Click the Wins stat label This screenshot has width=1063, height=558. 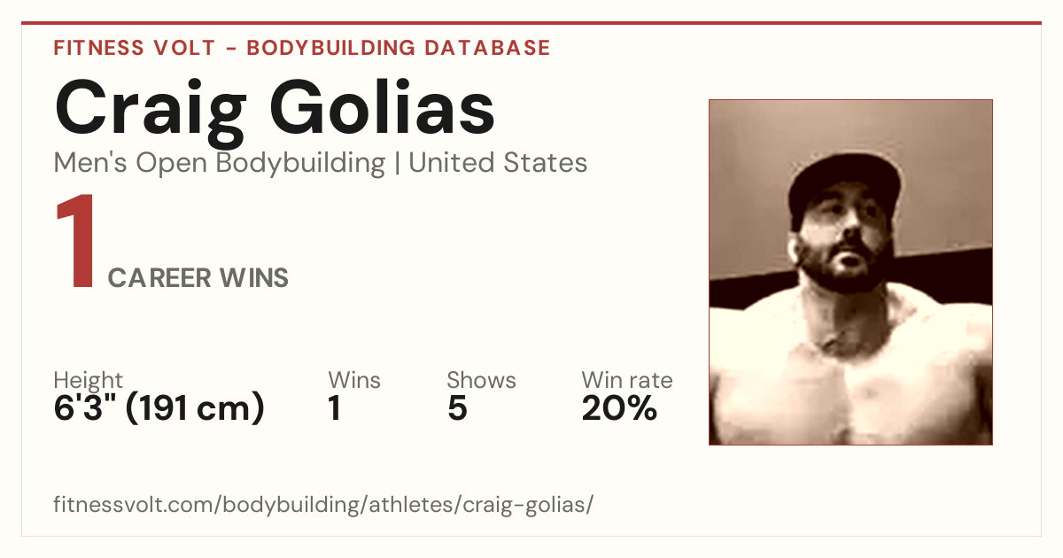[354, 380]
